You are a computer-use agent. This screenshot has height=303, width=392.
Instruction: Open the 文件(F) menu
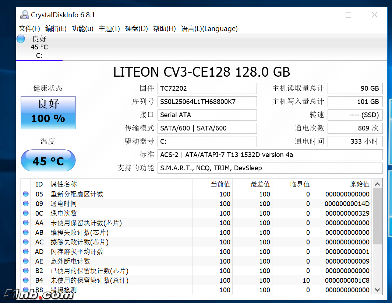point(29,29)
